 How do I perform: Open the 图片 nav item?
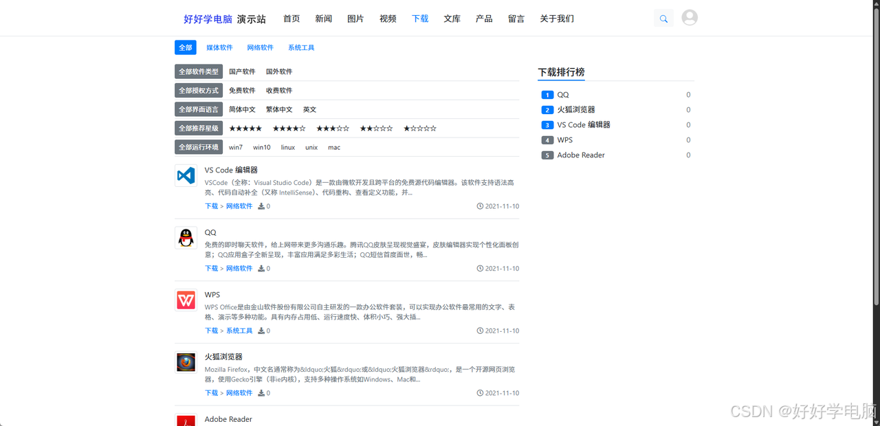coord(355,19)
